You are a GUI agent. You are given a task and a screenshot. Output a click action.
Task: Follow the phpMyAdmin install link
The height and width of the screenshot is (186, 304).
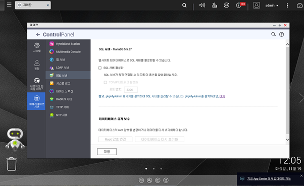(x=222, y=96)
